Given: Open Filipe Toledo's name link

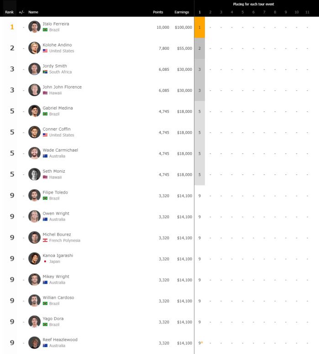Looking at the screenshot, I should coord(55,192).
